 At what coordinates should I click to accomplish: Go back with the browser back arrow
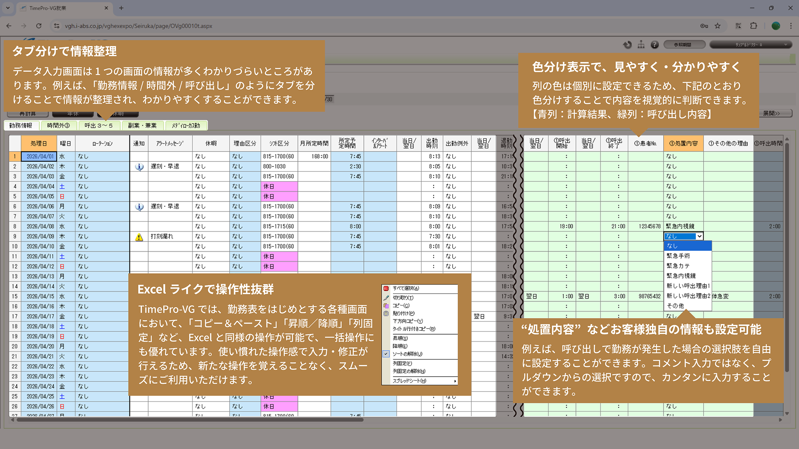[9, 26]
